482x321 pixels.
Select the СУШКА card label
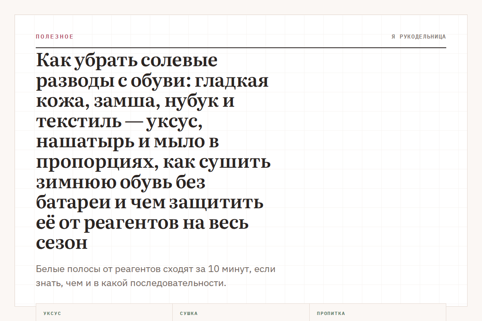[x=189, y=313]
